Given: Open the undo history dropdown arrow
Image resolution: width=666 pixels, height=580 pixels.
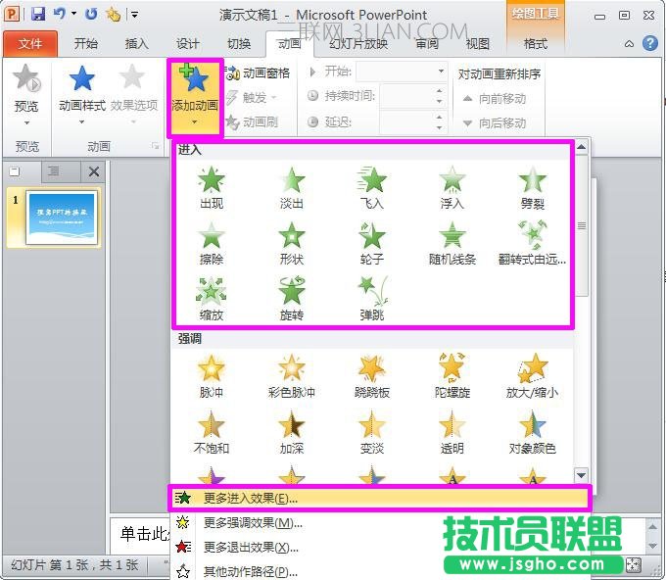Looking at the screenshot, I should point(73,14).
